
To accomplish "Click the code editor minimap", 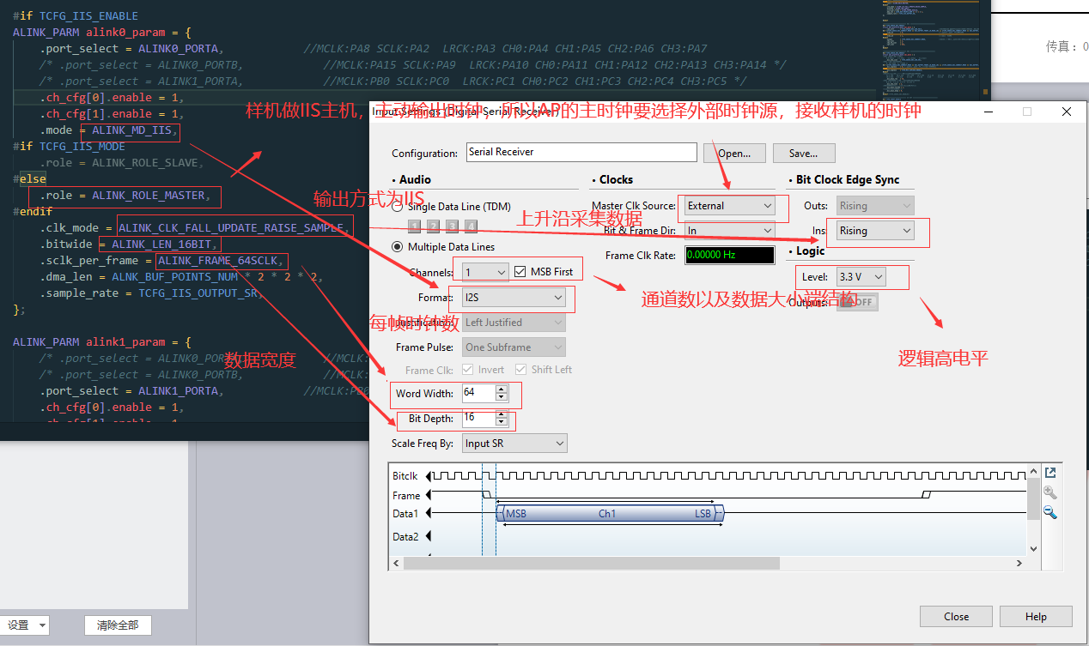I will 933,51.
